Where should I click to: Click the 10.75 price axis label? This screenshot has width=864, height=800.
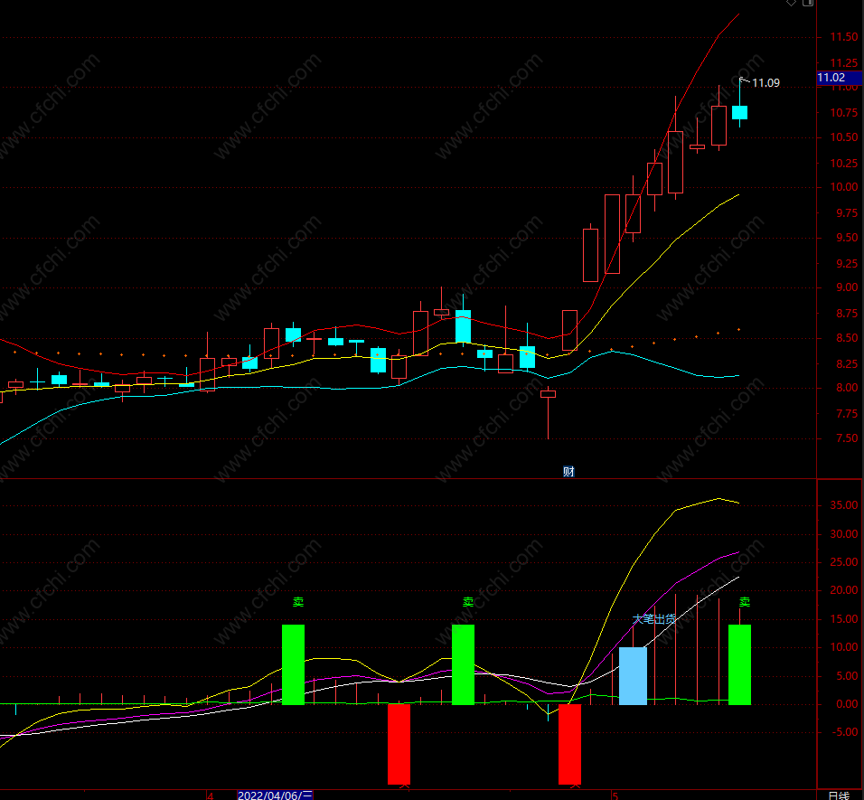(x=843, y=113)
